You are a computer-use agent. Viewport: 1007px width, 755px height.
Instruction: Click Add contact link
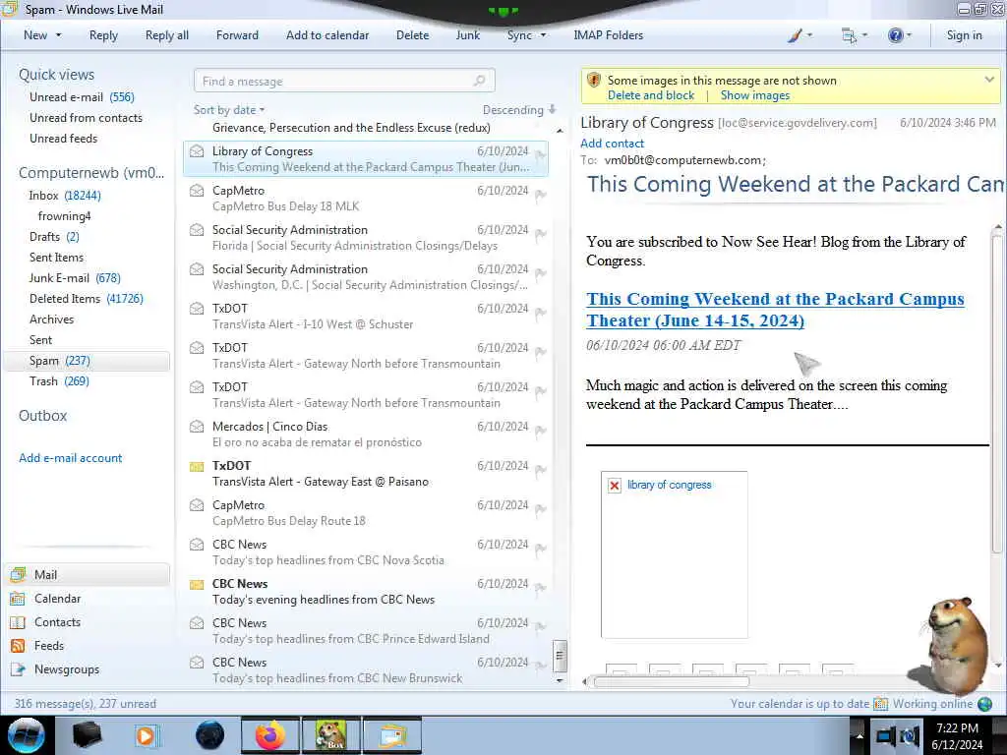pos(612,144)
